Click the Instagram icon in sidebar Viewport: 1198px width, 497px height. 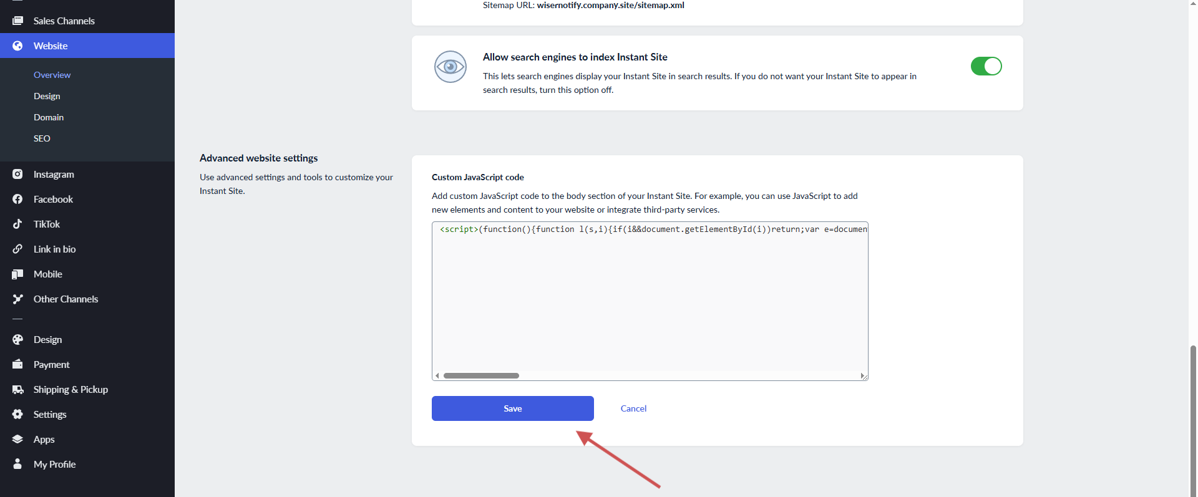[17, 175]
